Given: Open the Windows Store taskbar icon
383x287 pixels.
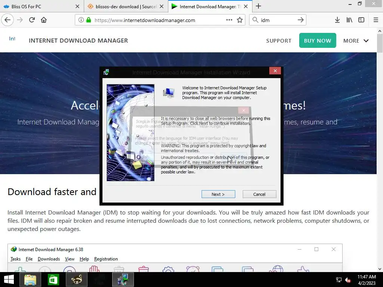Looking at the screenshot, I should tap(53, 280).
